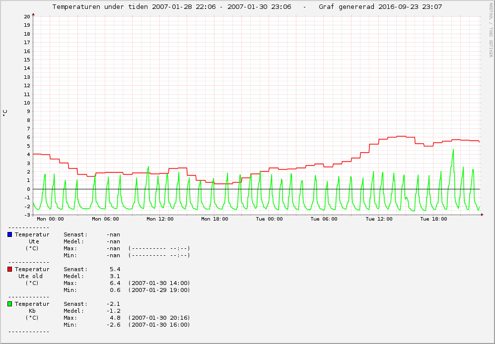Screen dimensions: 495x344
Task: Click the Mon 12:00 time axis label
Action: coord(160,219)
